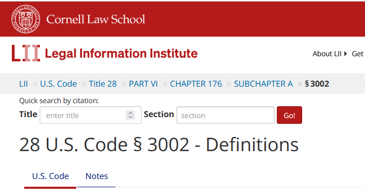The width and height of the screenshot is (365, 196).
Task: Focus the enter title input field
Action: coord(91,115)
